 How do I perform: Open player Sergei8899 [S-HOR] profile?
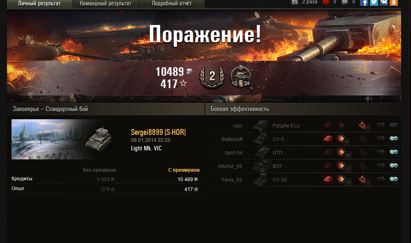point(158,132)
